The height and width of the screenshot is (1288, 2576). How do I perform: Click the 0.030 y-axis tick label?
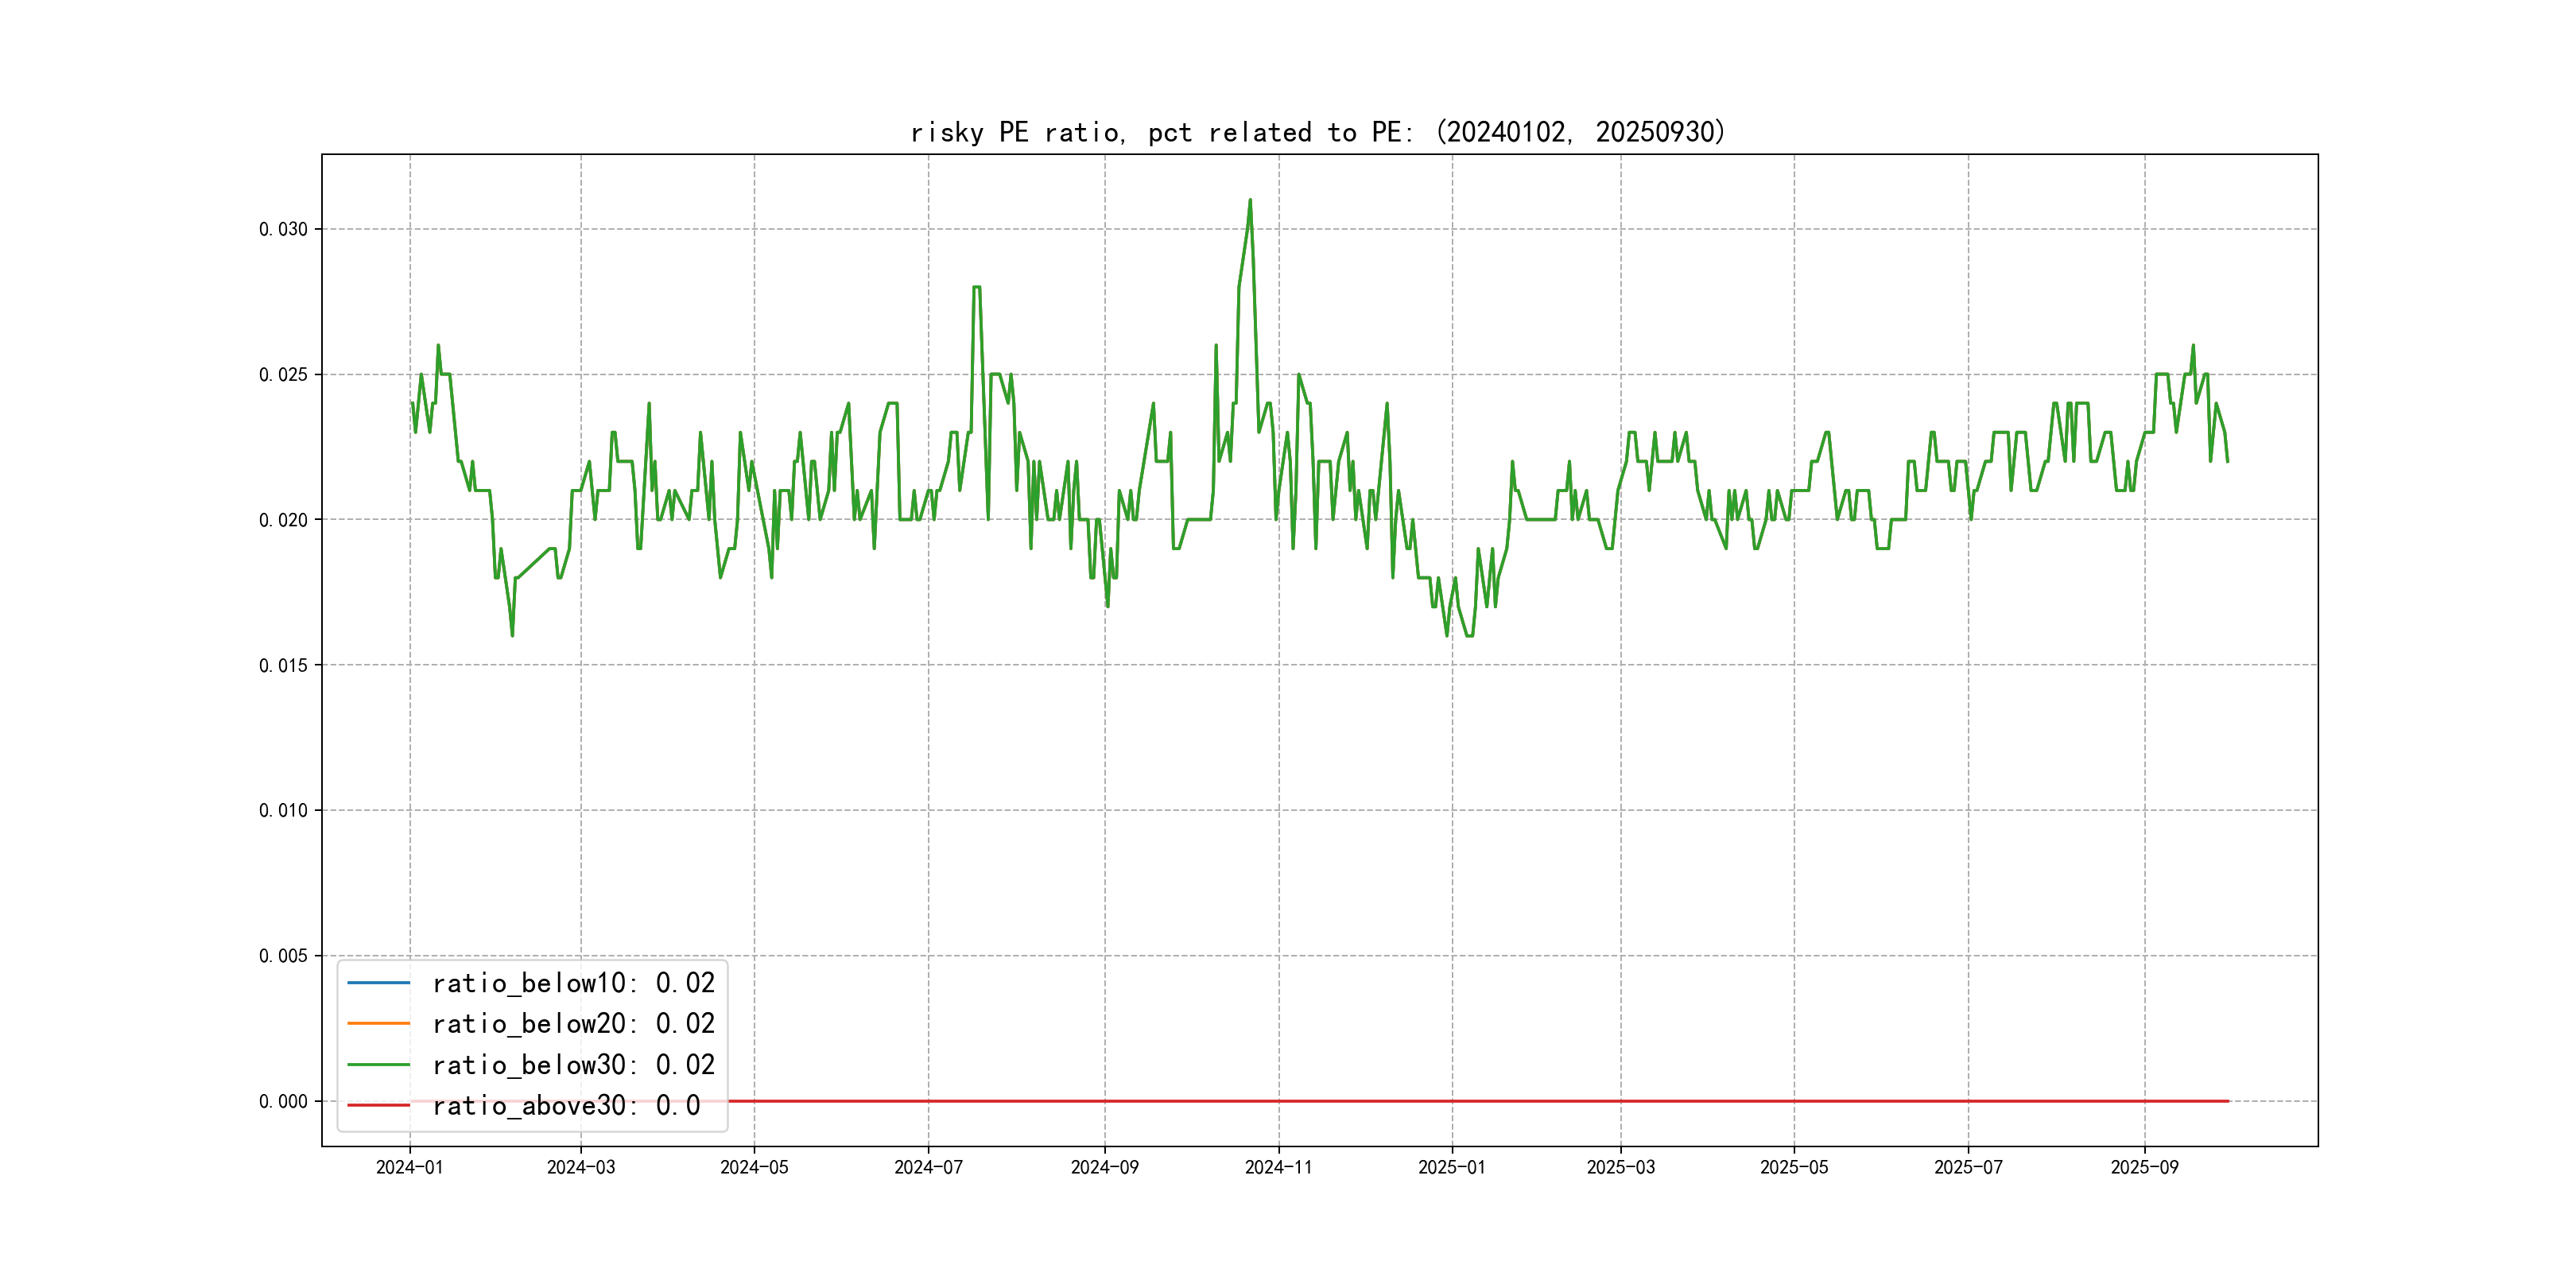(283, 229)
